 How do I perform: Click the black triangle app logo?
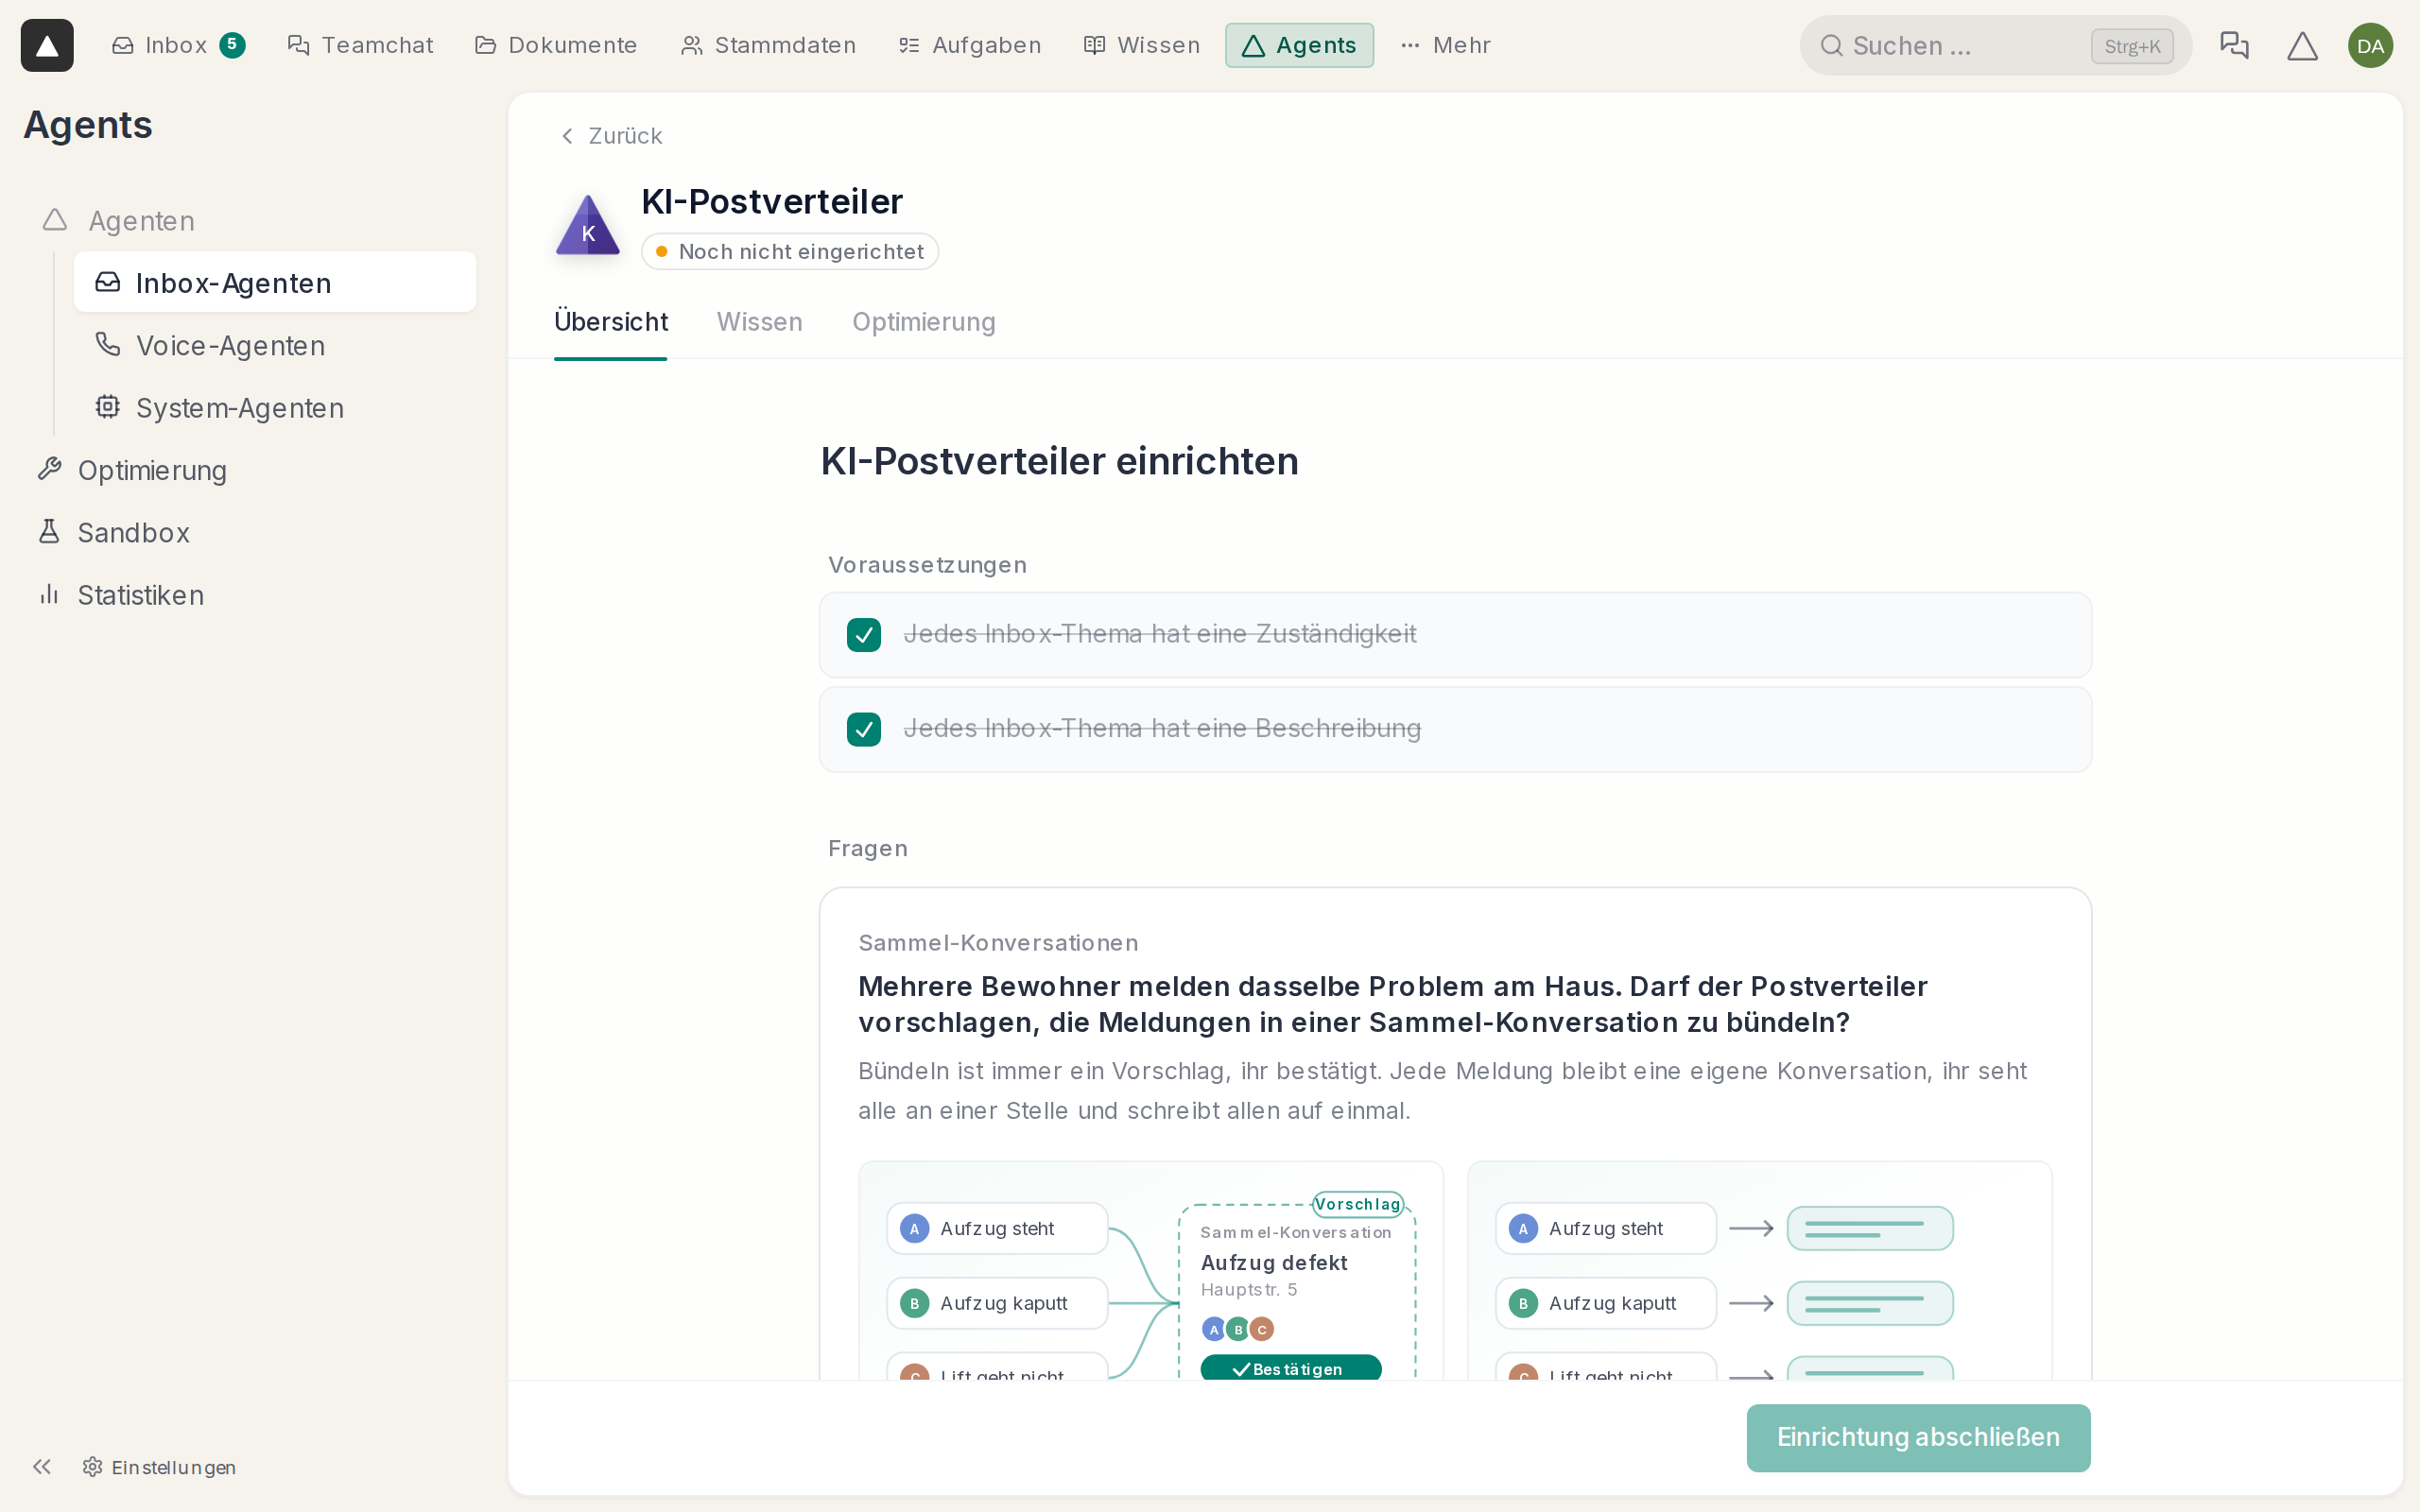(47, 45)
